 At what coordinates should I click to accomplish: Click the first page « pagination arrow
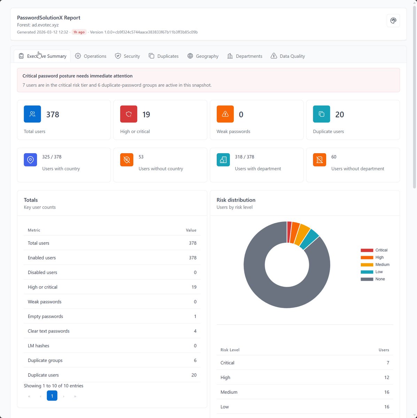29,396
